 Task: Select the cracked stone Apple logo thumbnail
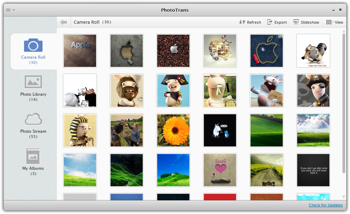coord(127,51)
